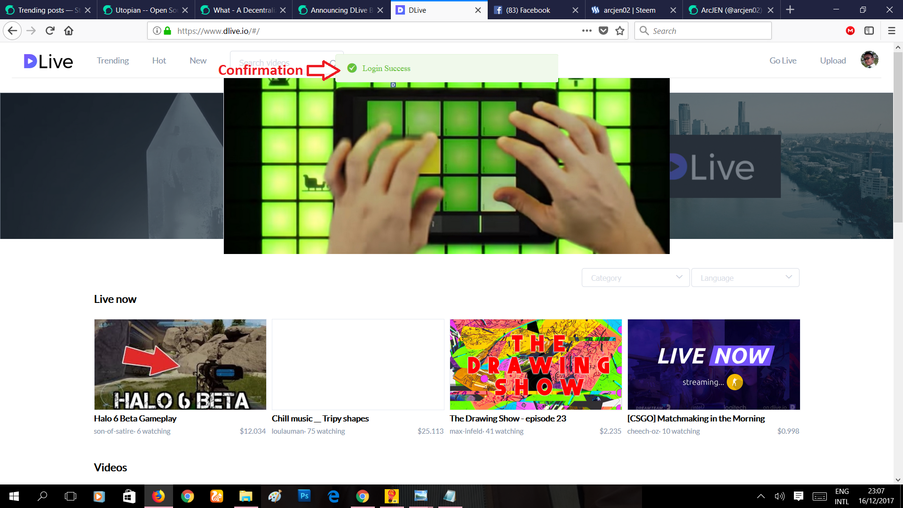Show hidden system tray icons

click(x=760, y=496)
